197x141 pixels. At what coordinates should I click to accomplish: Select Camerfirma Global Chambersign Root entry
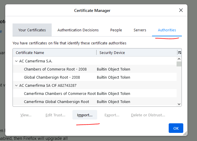pyautogui.click(x=56, y=102)
